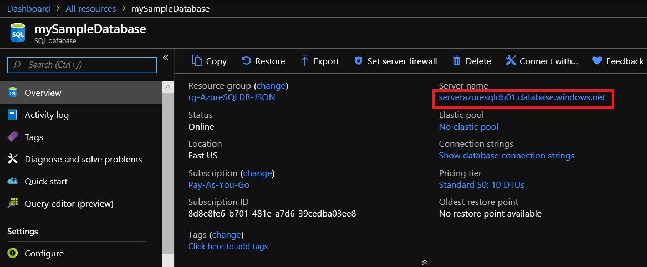The height and width of the screenshot is (267, 647).
Task: Show database connection strings
Action: 507,156
